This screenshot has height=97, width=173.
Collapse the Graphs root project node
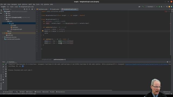[3, 11]
